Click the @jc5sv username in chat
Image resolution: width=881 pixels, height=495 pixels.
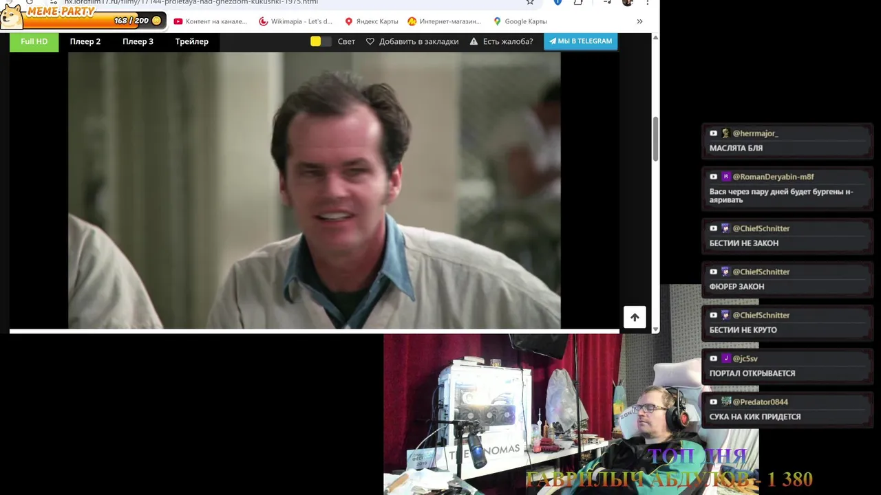point(745,359)
